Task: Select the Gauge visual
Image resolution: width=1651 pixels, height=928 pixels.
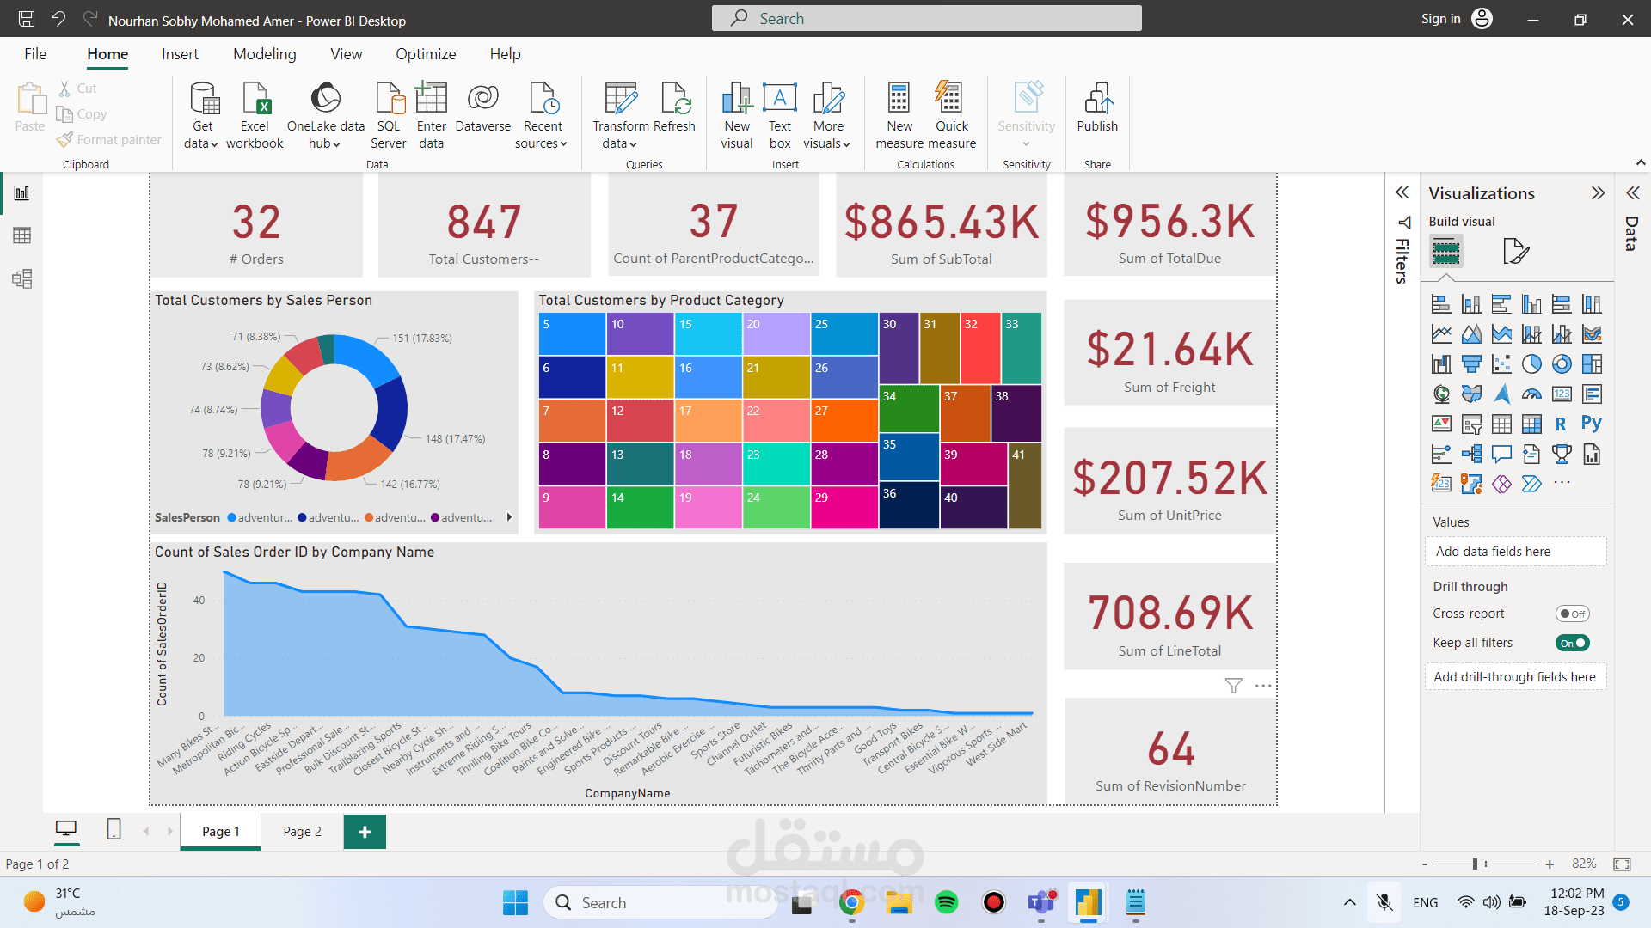Action: click(x=1531, y=394)
